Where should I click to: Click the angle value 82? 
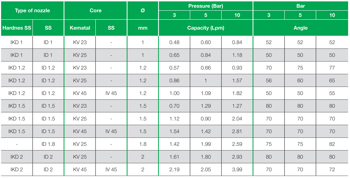coord(332,144)
